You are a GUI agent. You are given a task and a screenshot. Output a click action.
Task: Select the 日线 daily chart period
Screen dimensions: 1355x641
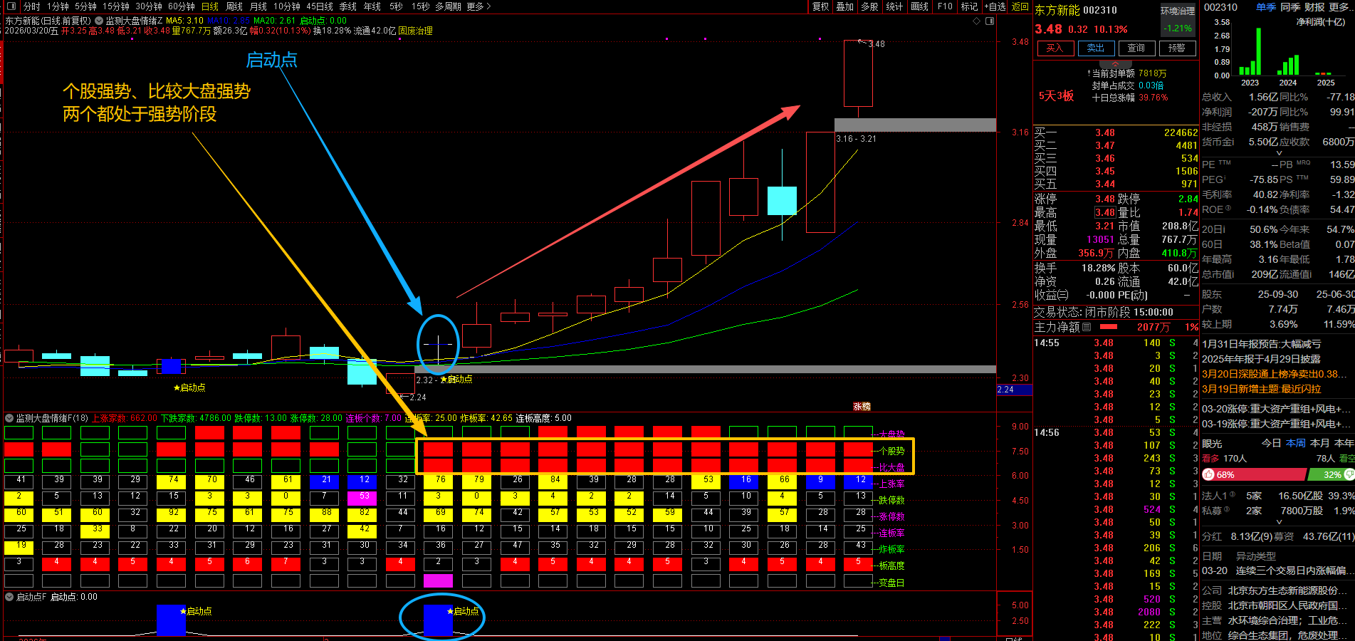coord(210,6)
